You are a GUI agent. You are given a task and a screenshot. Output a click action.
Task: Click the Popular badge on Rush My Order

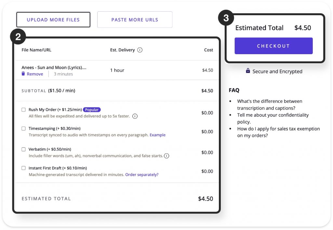tap(92, 110)
